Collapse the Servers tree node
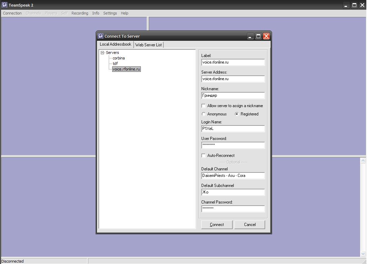 pyautogui.click(x=102, y=53)
